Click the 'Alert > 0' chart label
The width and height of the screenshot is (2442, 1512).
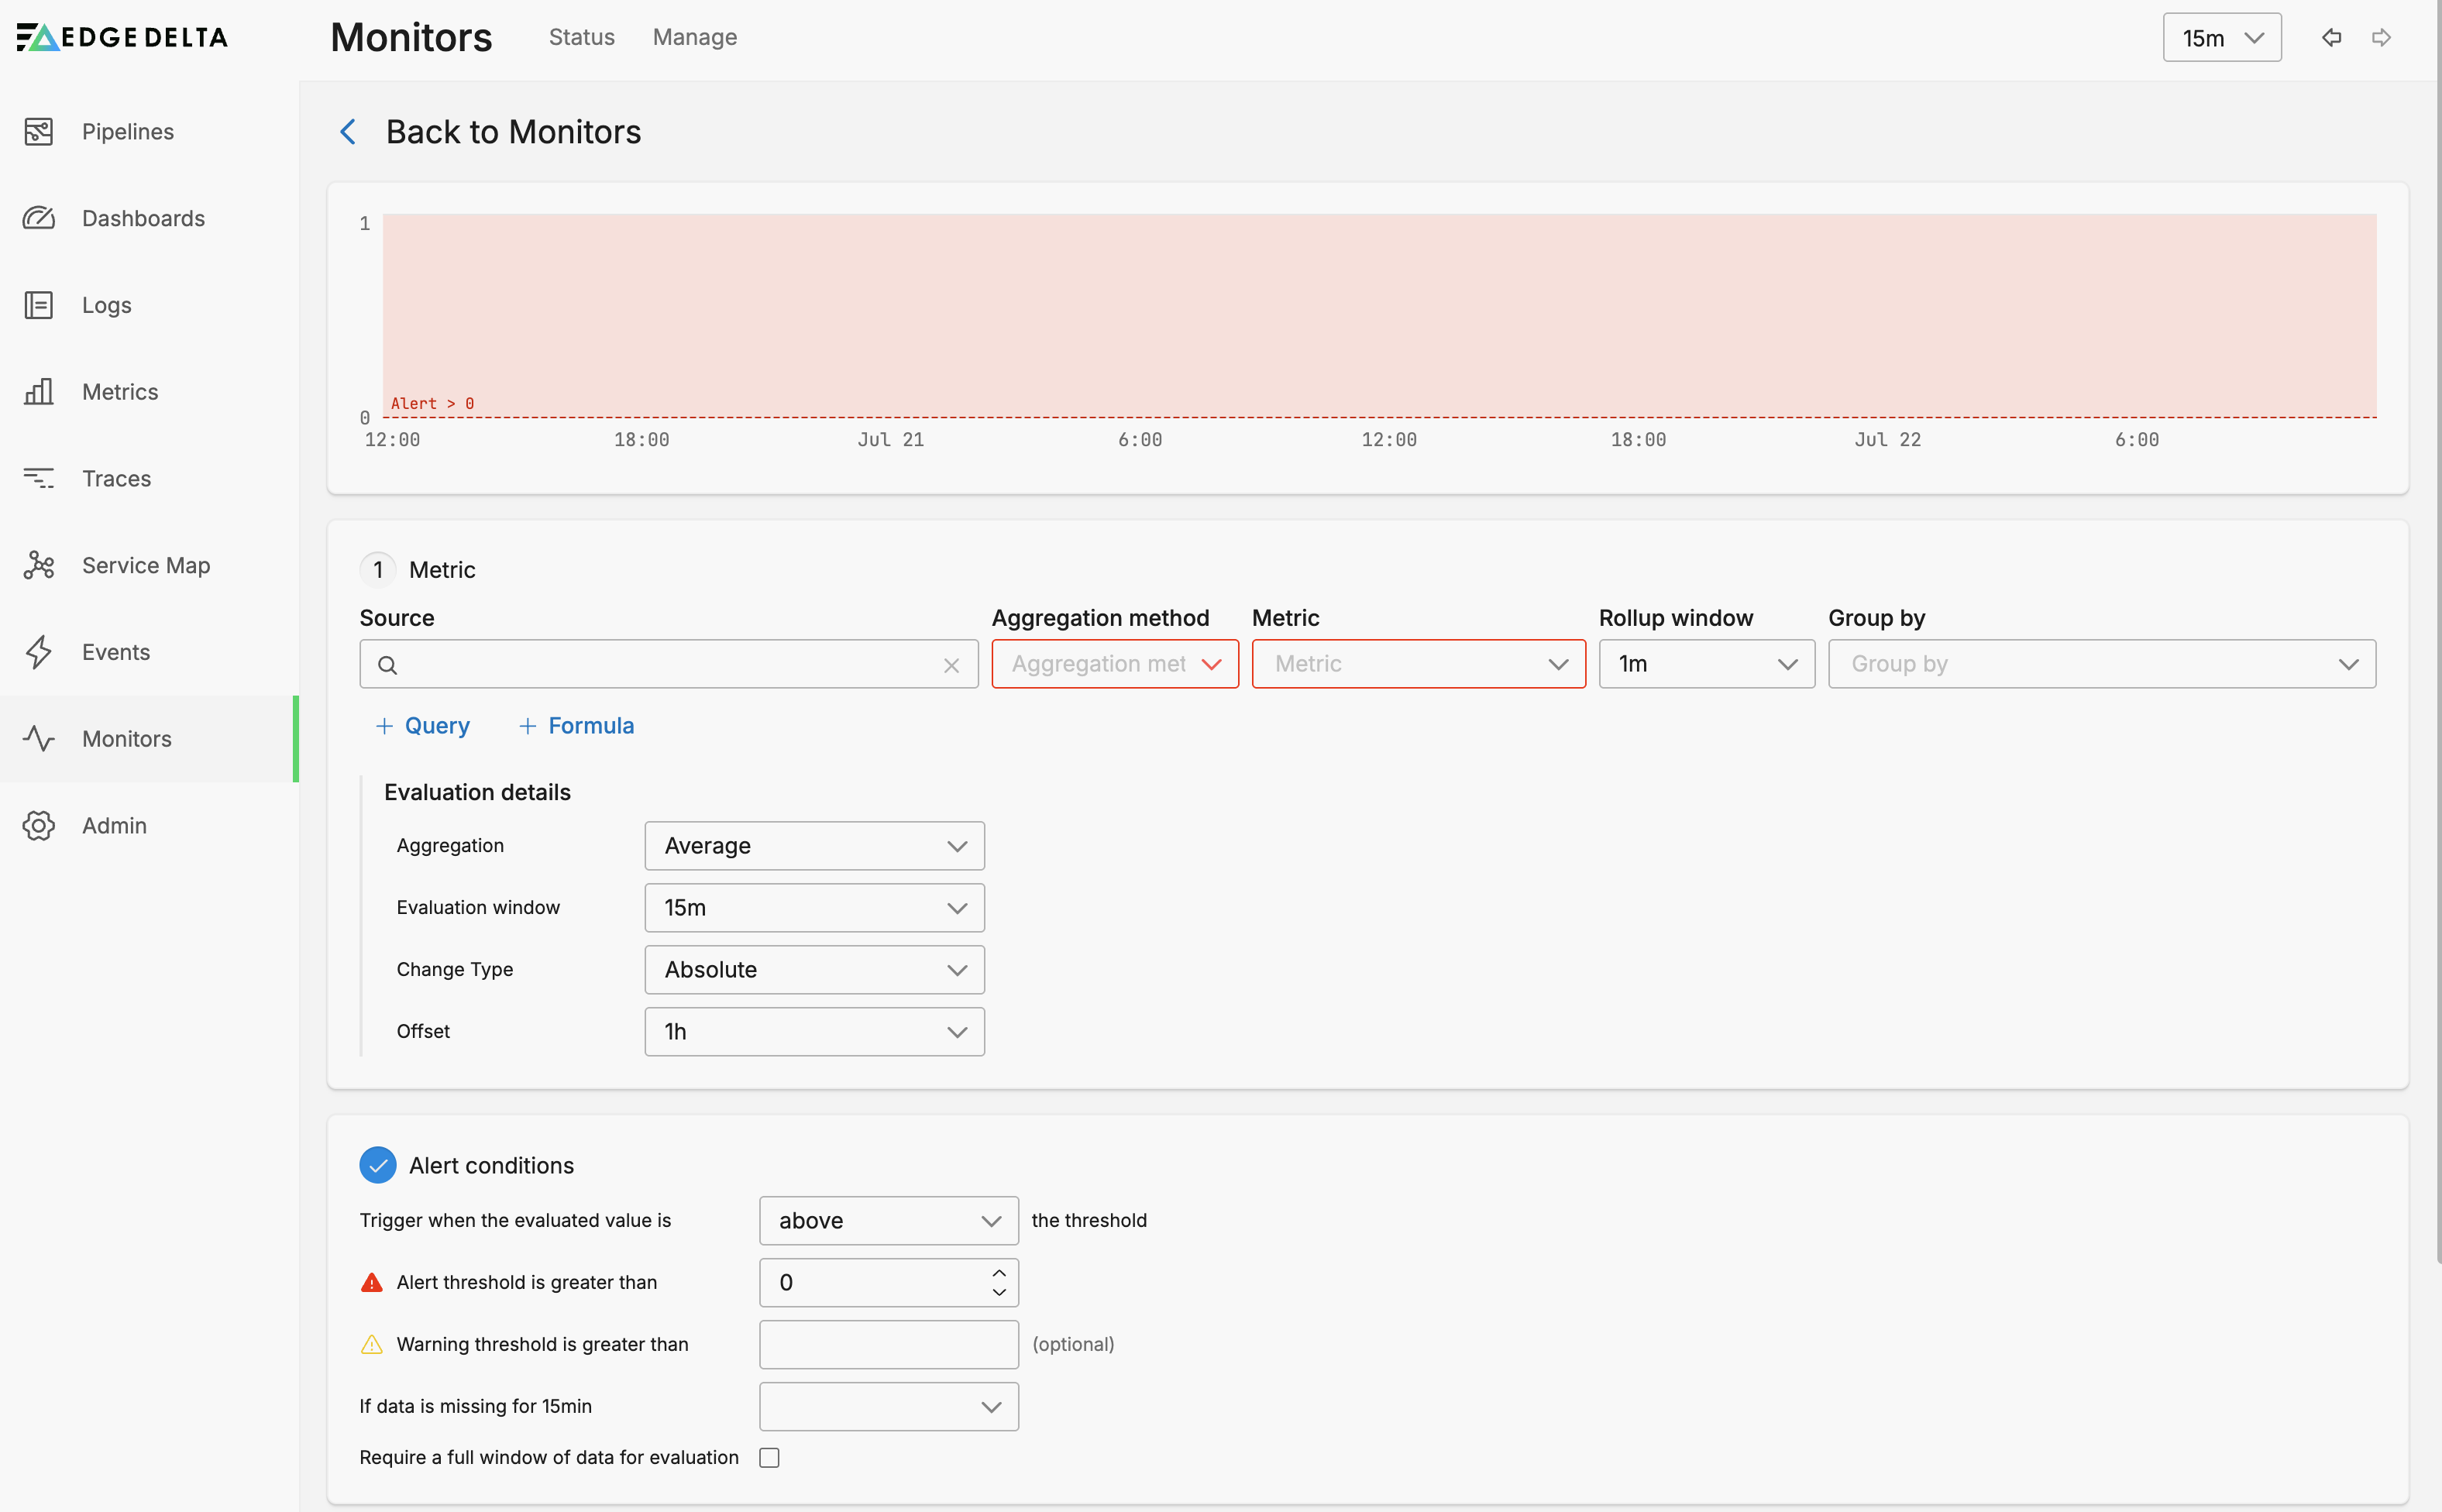point(432,403)
